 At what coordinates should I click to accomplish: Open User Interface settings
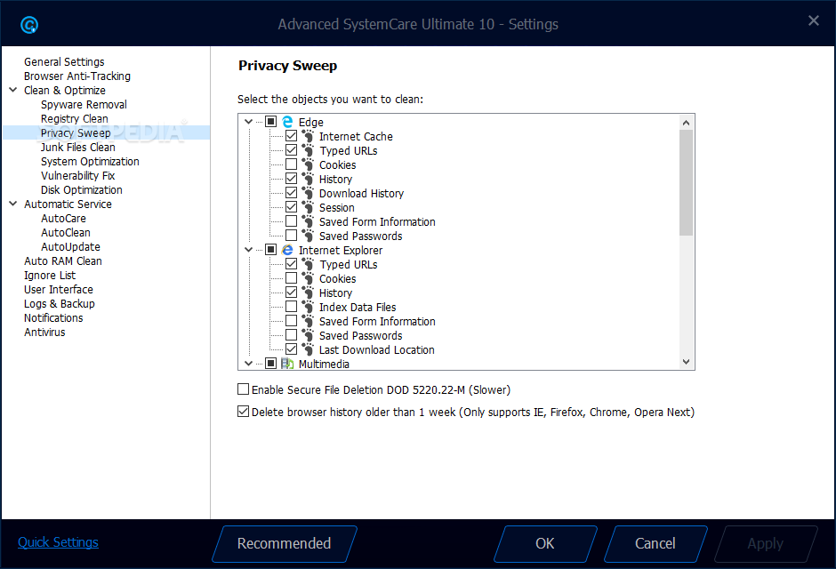(59, 289)
